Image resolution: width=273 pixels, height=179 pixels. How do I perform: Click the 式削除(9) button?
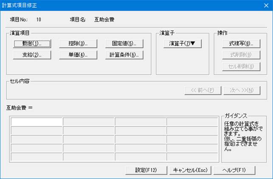(241, 55)
